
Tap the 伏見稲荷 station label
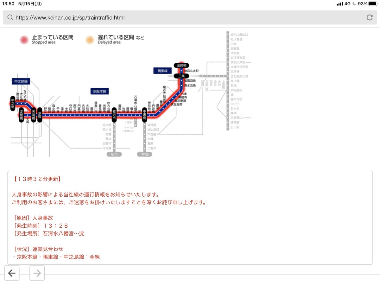tap(176, 104)
